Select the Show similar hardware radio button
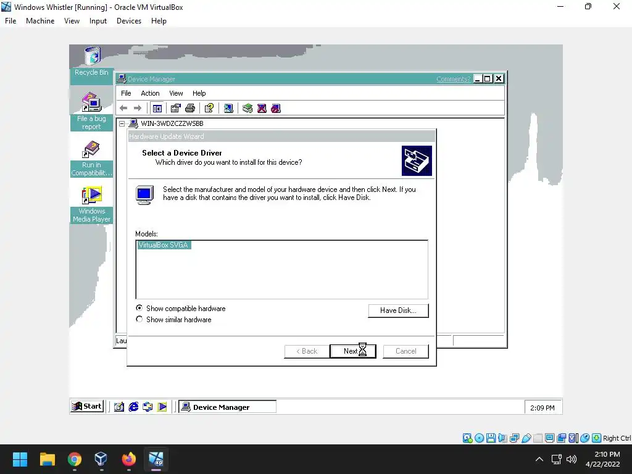 point(139,319)
